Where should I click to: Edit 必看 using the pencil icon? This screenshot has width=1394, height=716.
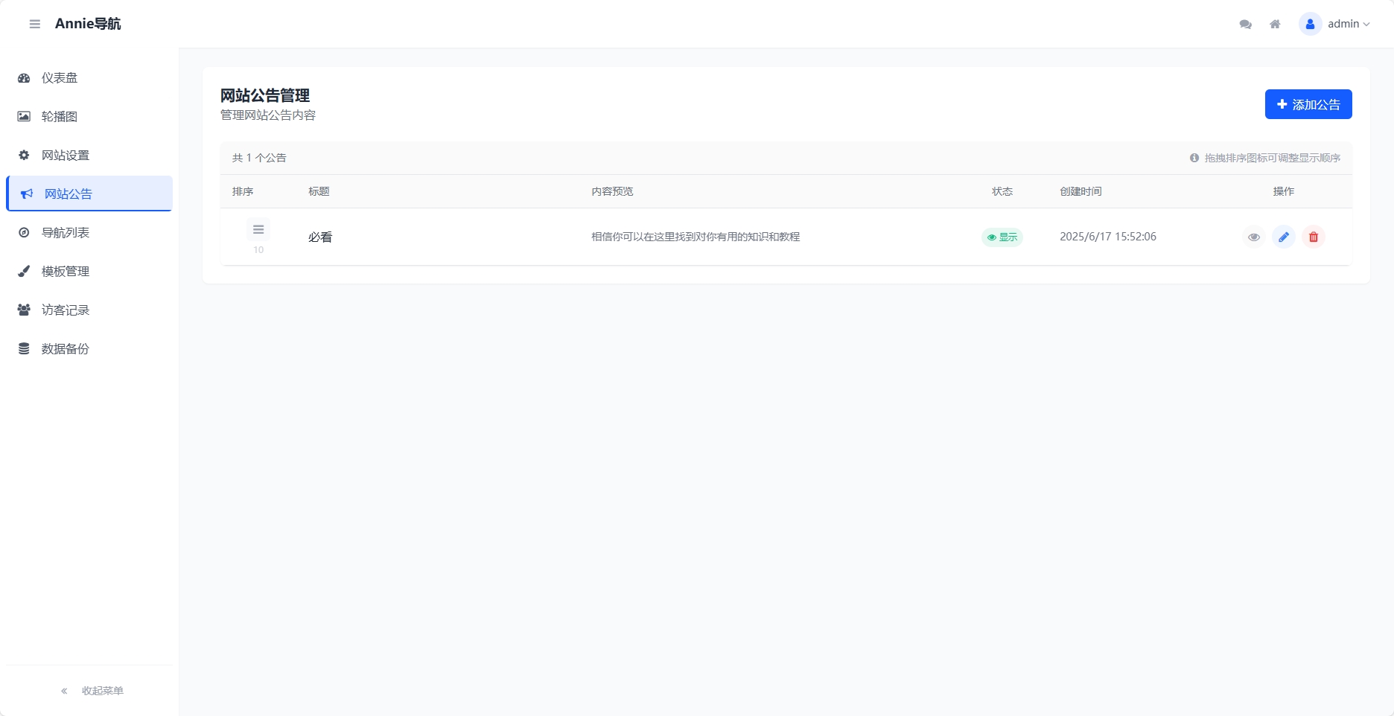1284,237
